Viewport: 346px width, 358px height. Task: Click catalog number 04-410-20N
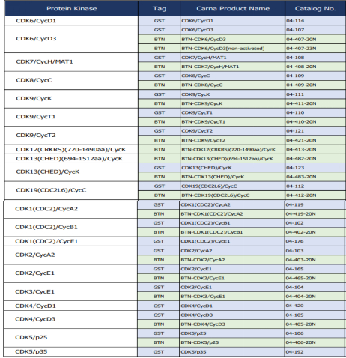[301, 122]
